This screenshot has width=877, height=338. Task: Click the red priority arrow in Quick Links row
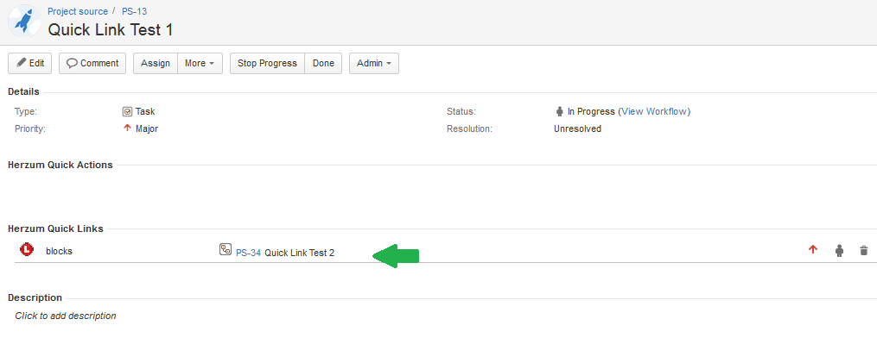pos(813,250)
